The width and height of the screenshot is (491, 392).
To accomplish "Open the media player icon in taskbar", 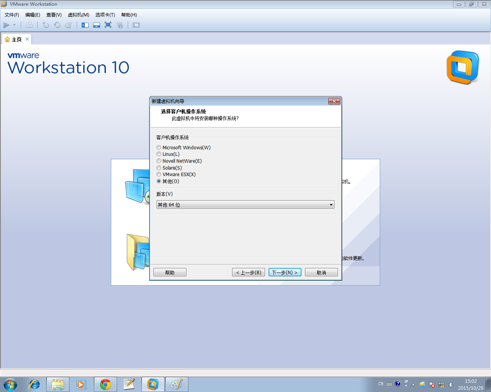I will click(x=81, y=384).
